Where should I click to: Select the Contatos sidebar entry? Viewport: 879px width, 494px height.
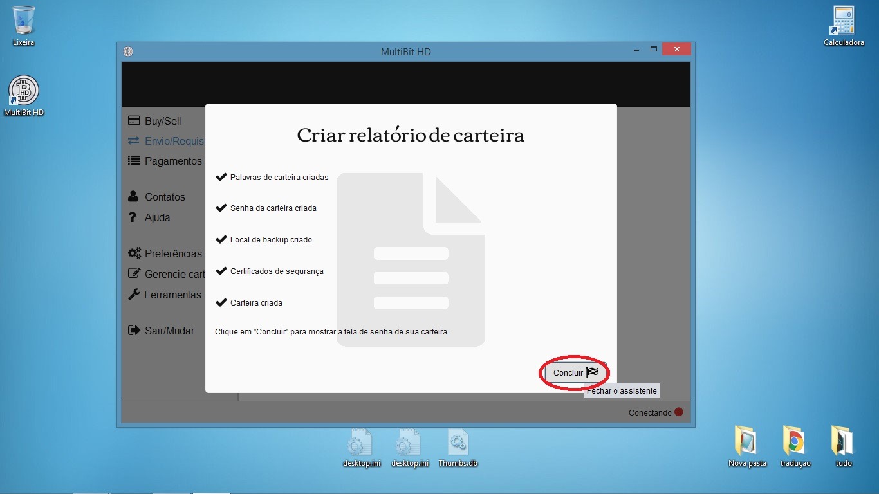click(165, 197)
